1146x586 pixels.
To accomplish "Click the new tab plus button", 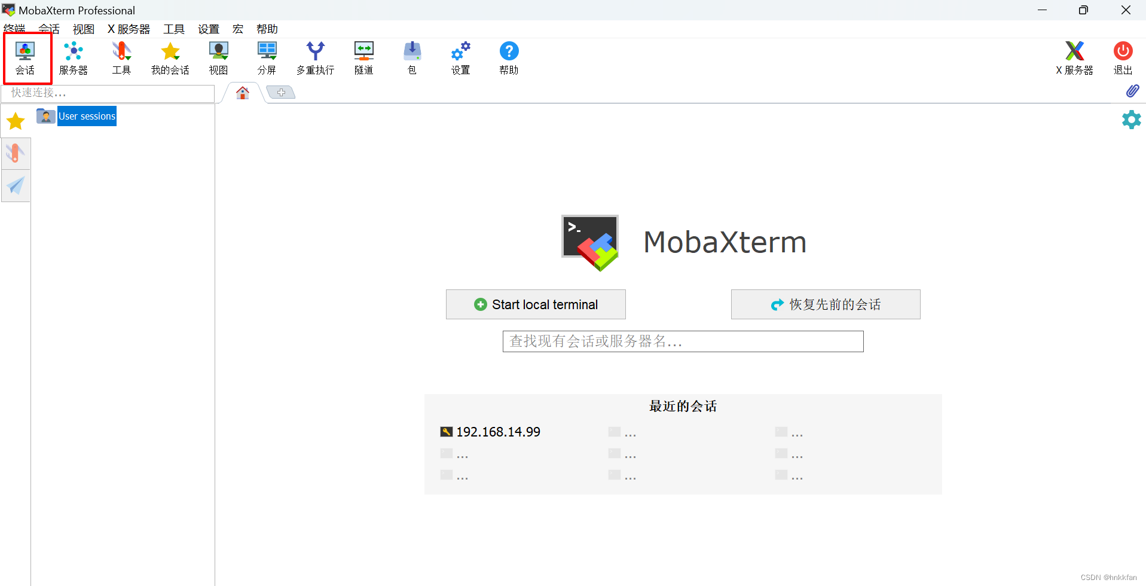I will (x=281, y=92).
